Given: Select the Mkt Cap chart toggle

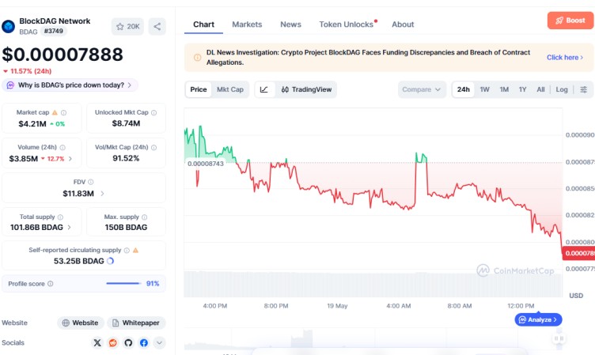Looking at the screenshot, I should (230, 89).
